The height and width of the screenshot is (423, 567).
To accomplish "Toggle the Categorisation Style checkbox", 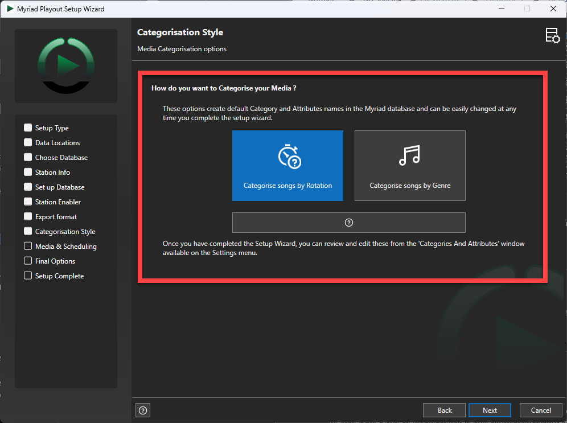I will tap(28, 231).
